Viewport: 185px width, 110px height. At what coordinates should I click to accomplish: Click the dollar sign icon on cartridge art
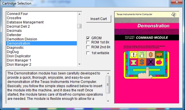pos(142,62)
